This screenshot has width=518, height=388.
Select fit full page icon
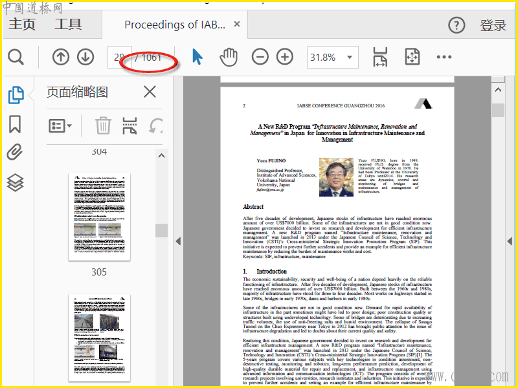(x=412, y=57)
